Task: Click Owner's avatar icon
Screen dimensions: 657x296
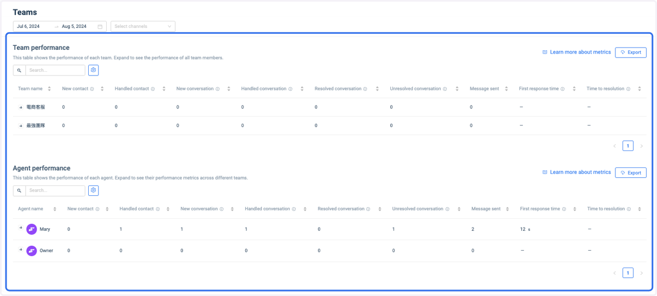Action: pos(32,251)
